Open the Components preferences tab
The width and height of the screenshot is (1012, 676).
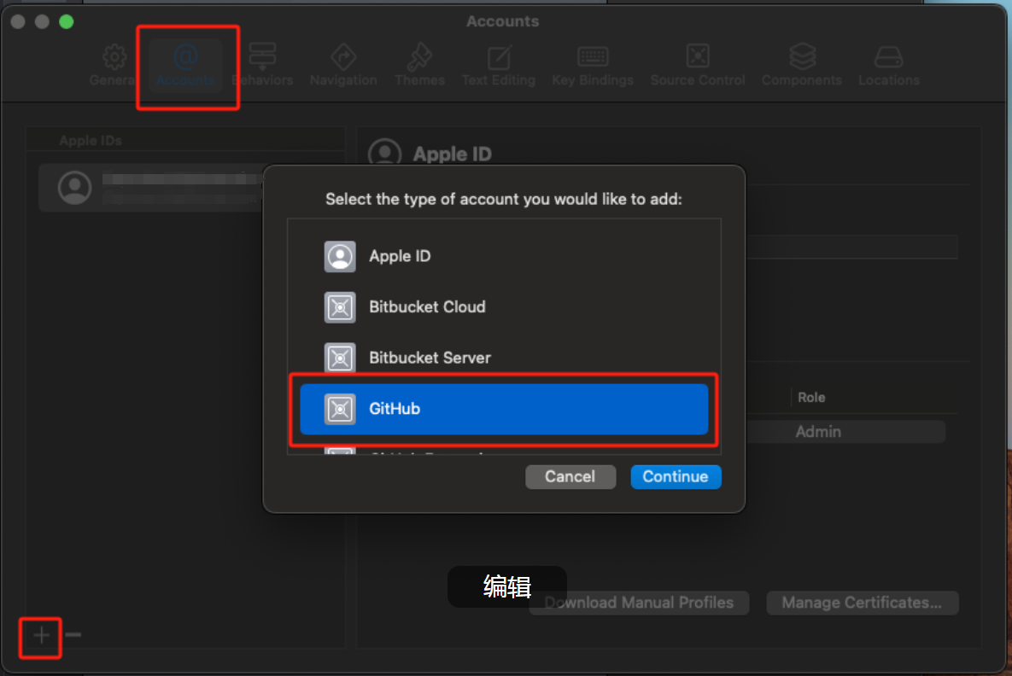coord(802,65)
